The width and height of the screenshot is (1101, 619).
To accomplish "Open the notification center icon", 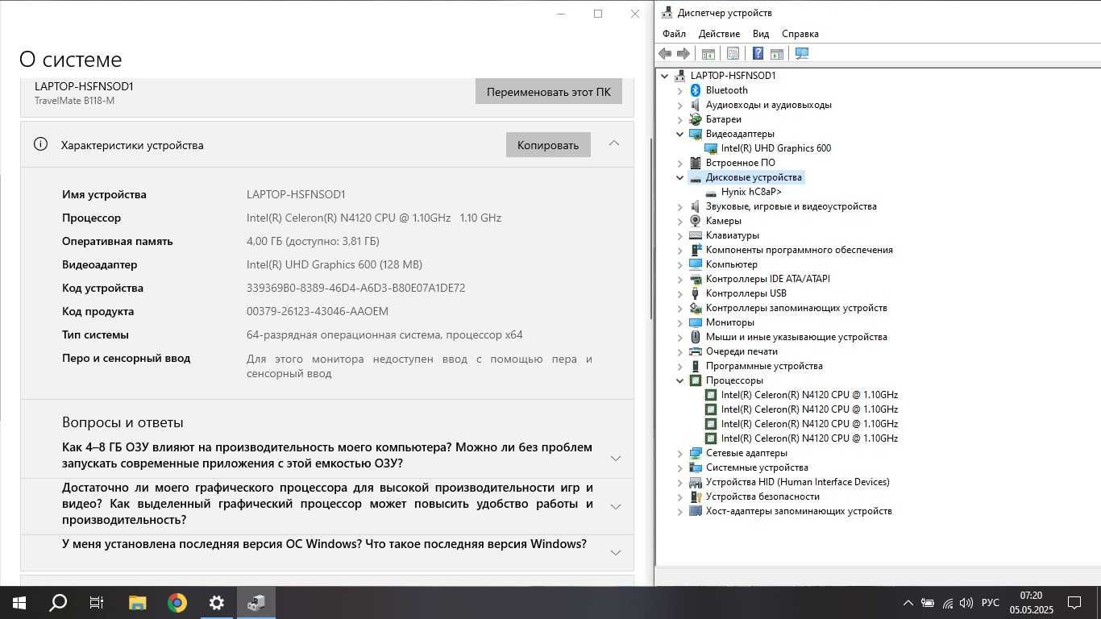I will (x=1074, y=603).
